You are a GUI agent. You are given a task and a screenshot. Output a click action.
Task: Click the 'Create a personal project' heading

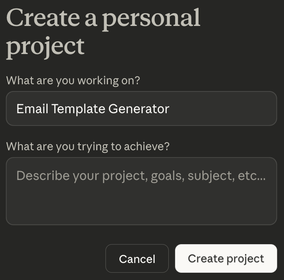point(103,32)
